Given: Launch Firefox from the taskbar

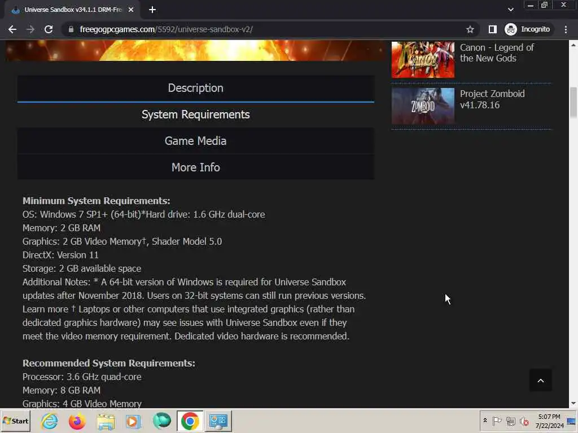Looking at the screenshot, I should pos(77,421).
